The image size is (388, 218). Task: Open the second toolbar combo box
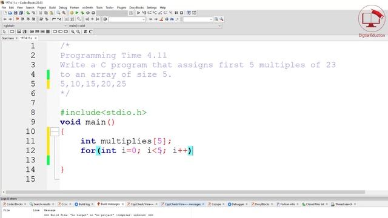point(198,19)
